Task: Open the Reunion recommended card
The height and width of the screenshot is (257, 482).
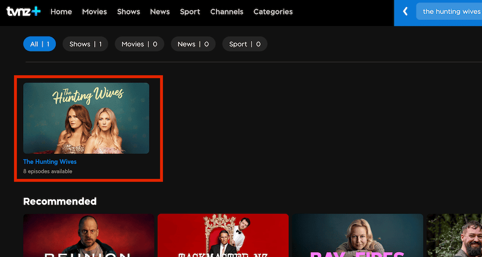Action: point(89,235)
